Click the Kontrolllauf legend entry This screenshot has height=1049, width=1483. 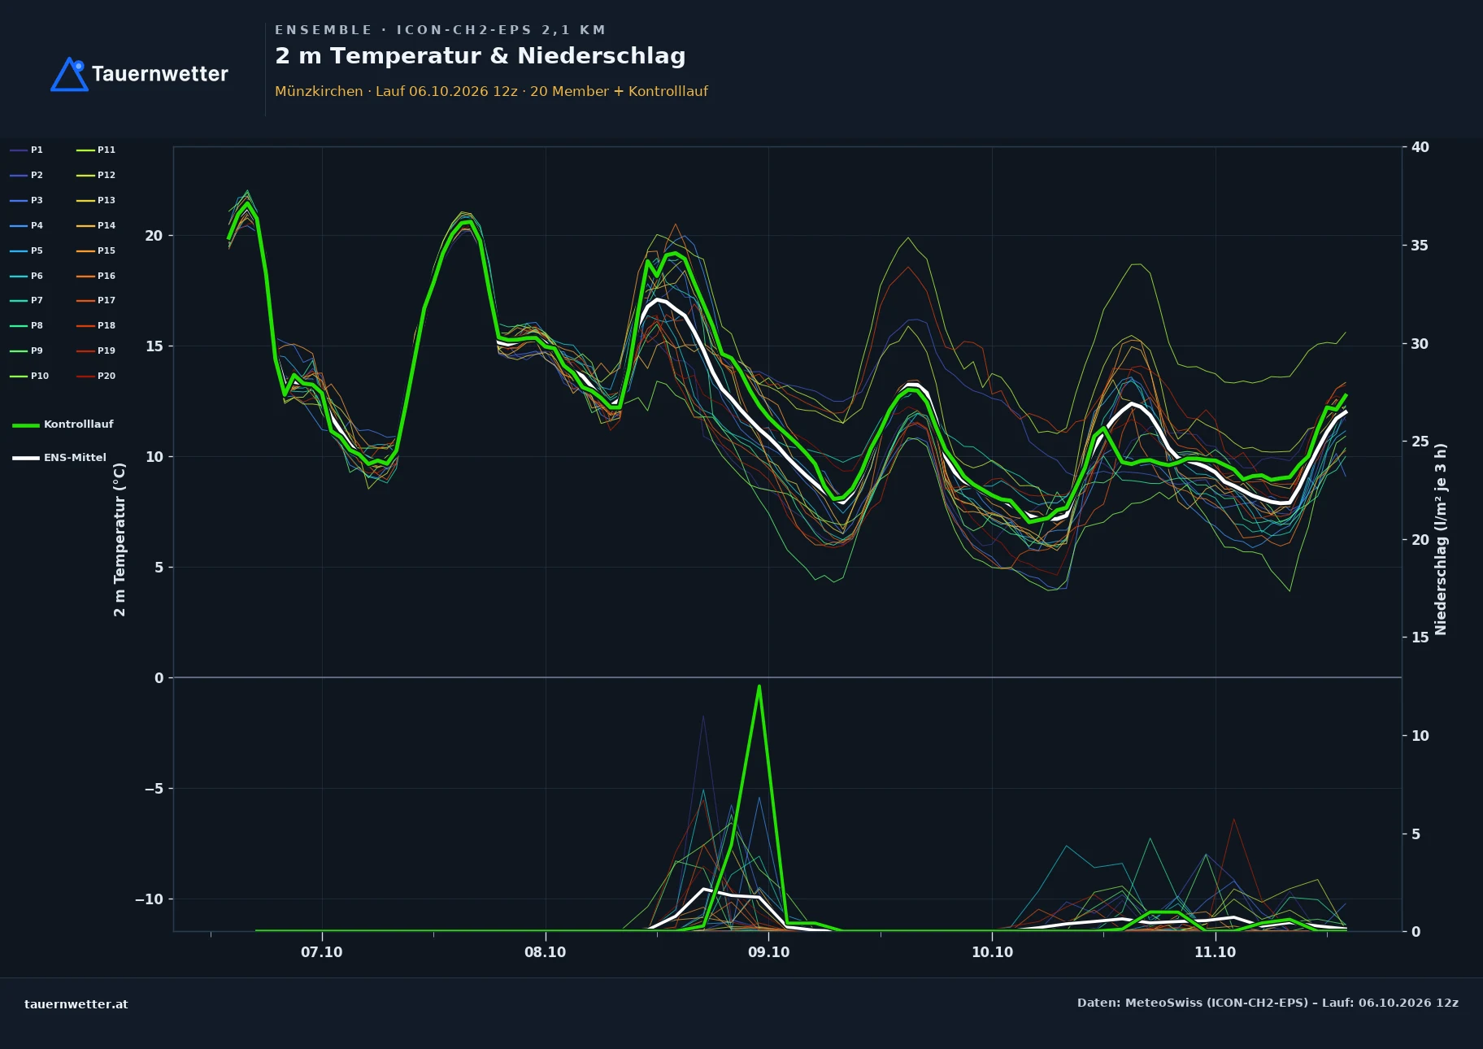[x=63, y=424]
